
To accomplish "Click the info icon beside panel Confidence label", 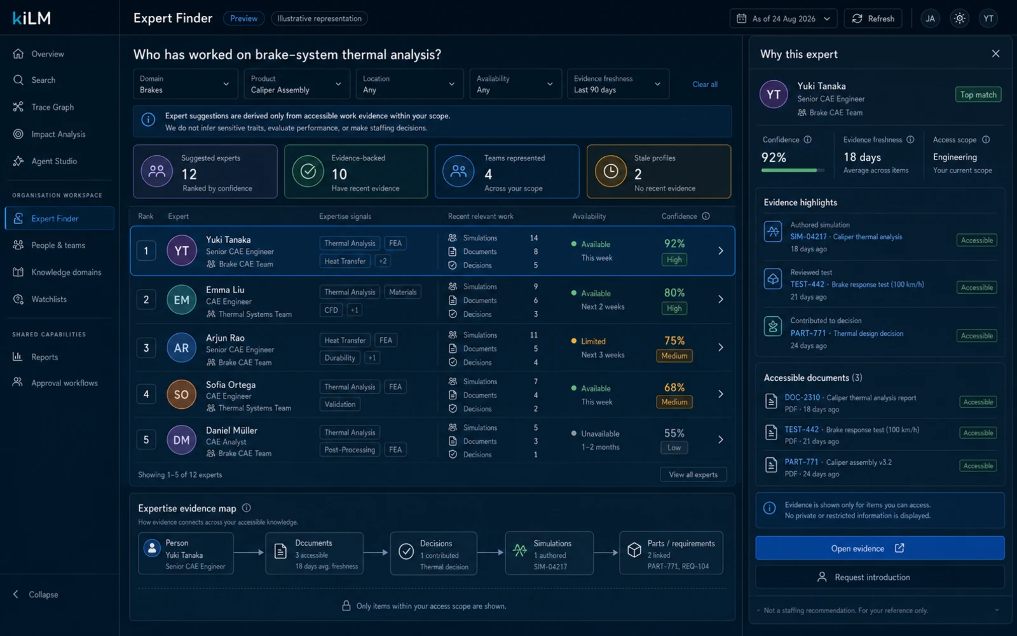I will [808, 140].
